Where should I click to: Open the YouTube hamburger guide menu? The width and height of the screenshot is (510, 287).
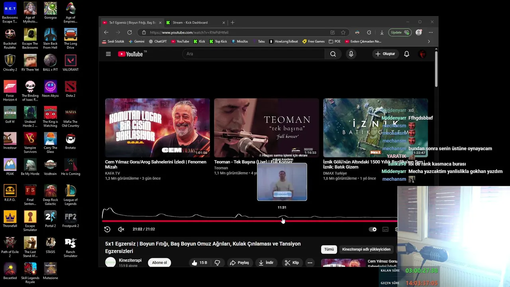pos(108,54)
